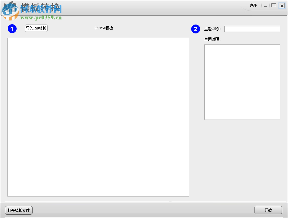
Task: Open the 菜单 menu
Action: point(254,5)
